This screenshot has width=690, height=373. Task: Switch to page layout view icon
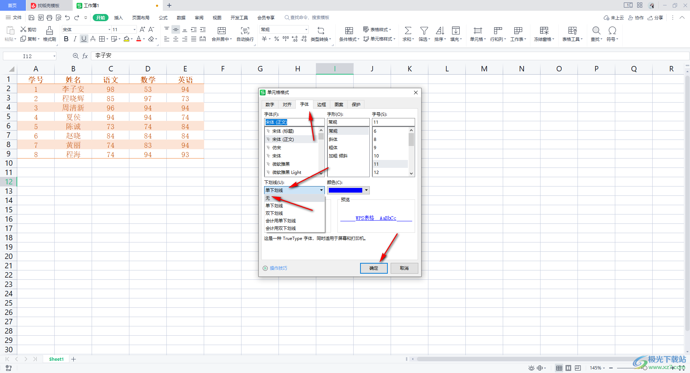tap(568, 368)
